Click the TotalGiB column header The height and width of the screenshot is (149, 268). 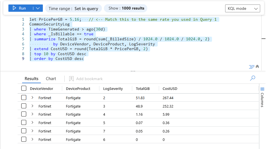coord(143,89)
